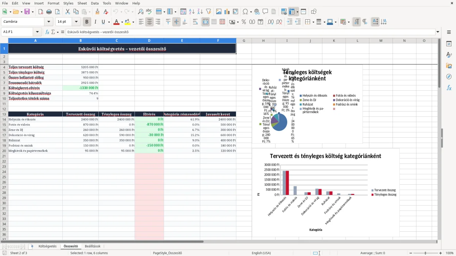
Task: Toggle AutoFilter funnel icon
Action: [208, 12]
